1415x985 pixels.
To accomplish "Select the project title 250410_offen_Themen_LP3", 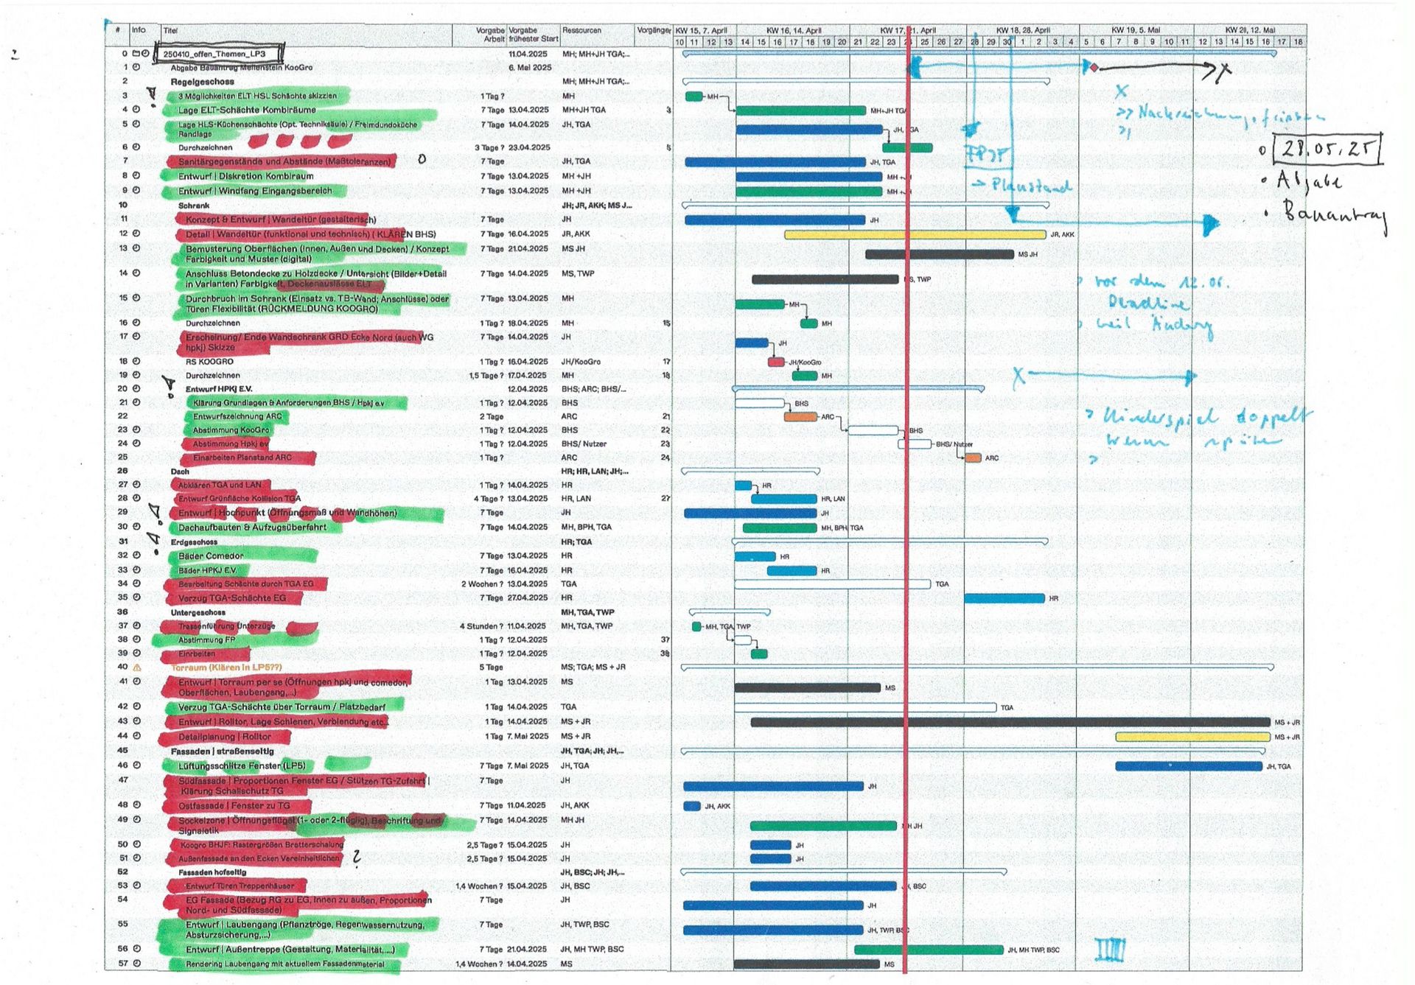I will tap(214, 54).
